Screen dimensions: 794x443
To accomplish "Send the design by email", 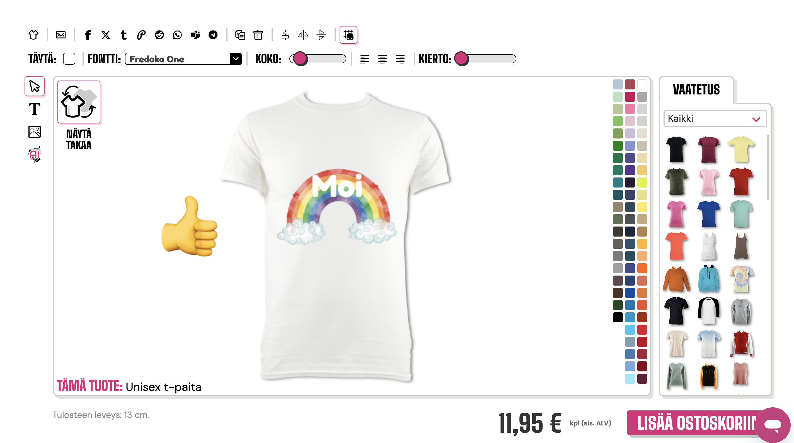I will point(61,35).
